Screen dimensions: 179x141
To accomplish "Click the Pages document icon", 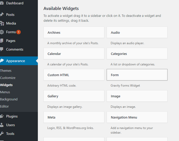I will (2, 41).
